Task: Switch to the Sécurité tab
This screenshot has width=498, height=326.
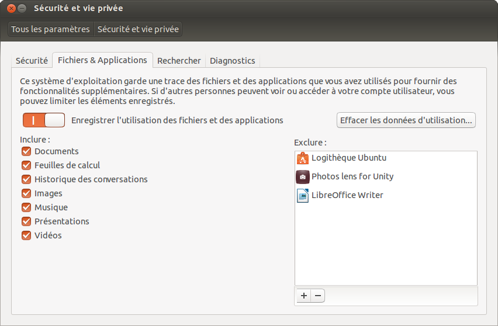Action: point(32,61)
